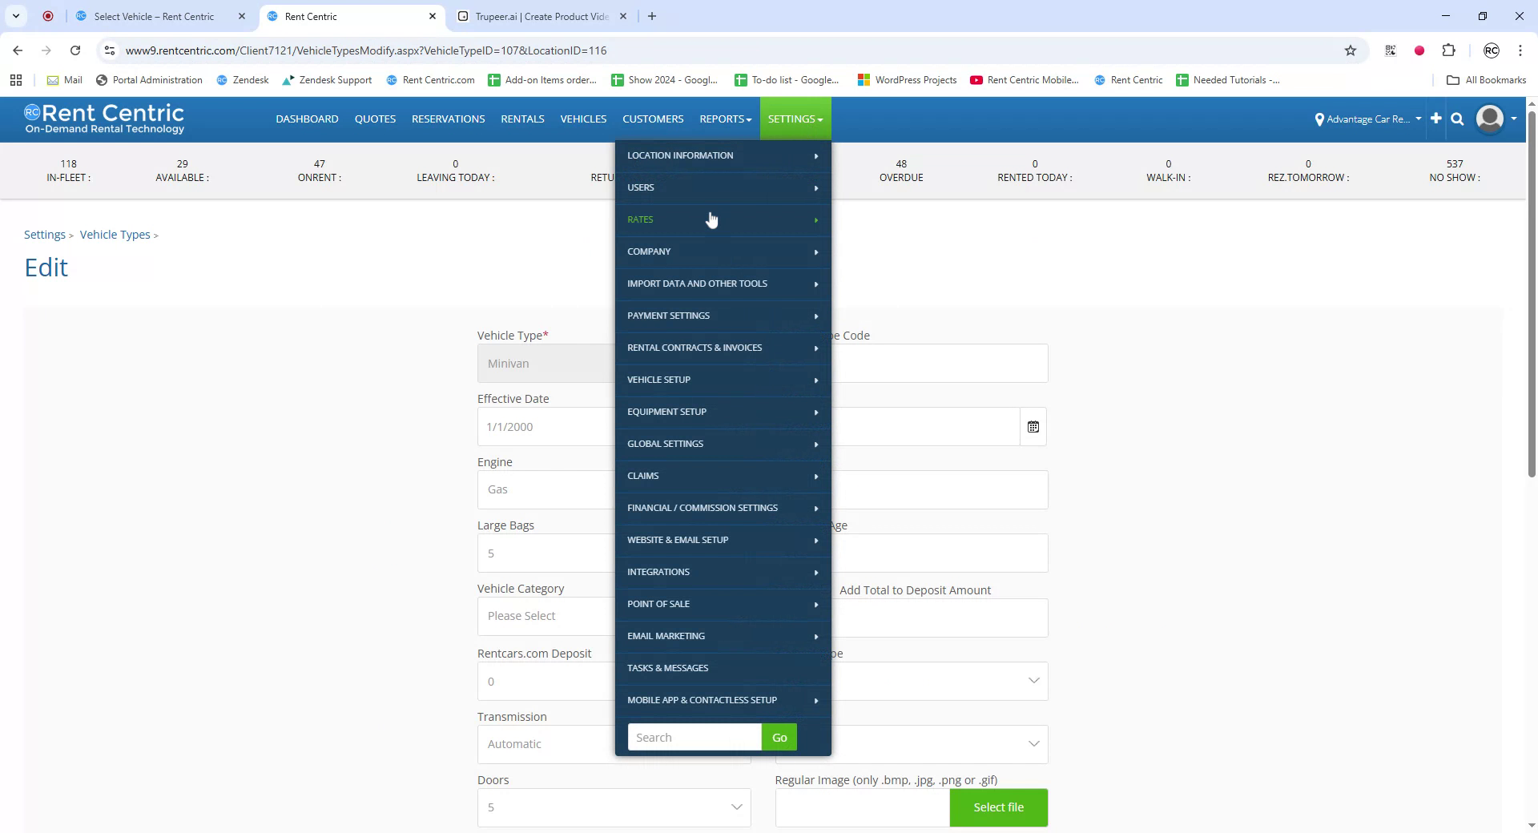Viewport: 1538px width, 833px height.
Task: Switch to the Trupeer.ai browser tab
Action: (x=535, y=16)
